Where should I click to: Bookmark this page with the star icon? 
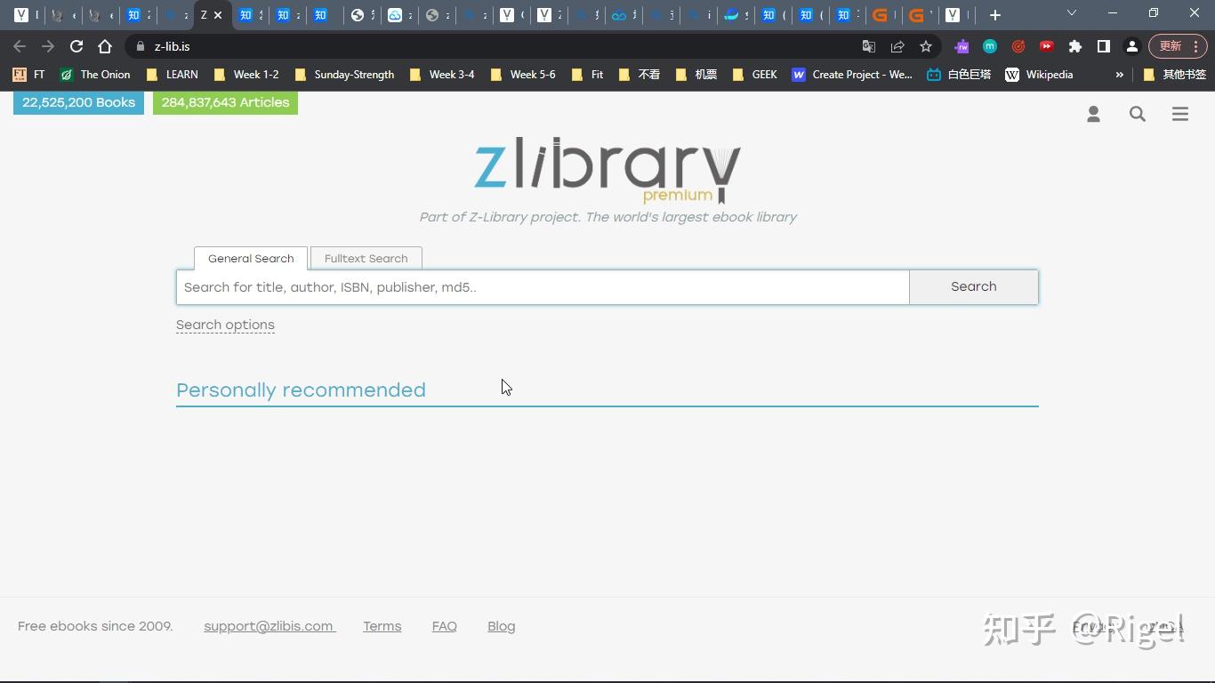point(925,46)
